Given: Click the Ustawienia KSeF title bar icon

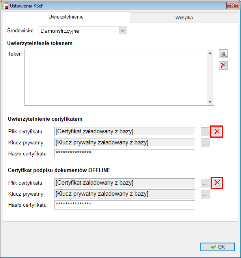Looking at the screenshot, I should (6, 6).
